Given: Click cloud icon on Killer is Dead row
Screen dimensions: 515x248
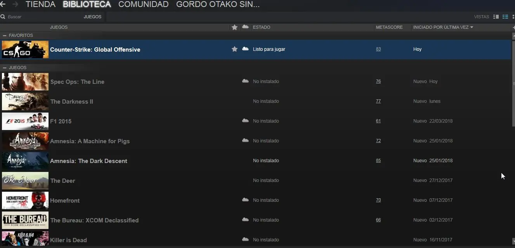Looking at the screenshot, I should (245, 239).
